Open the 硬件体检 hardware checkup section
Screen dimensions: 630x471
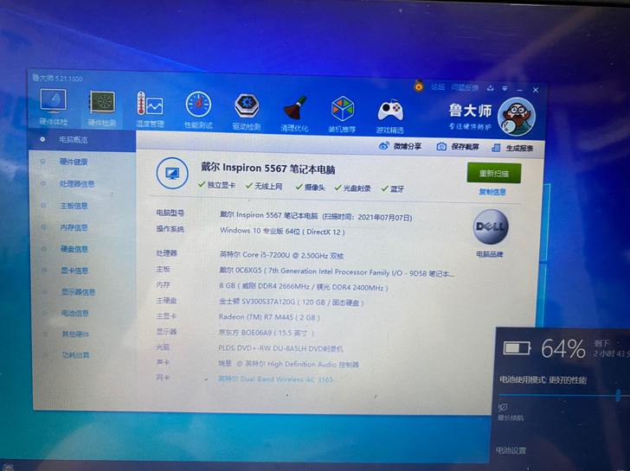click(54, 107)
